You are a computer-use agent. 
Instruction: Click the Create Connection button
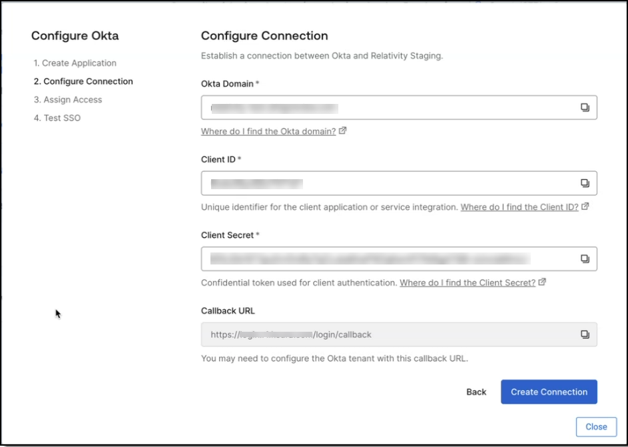(x=549, y=392)
